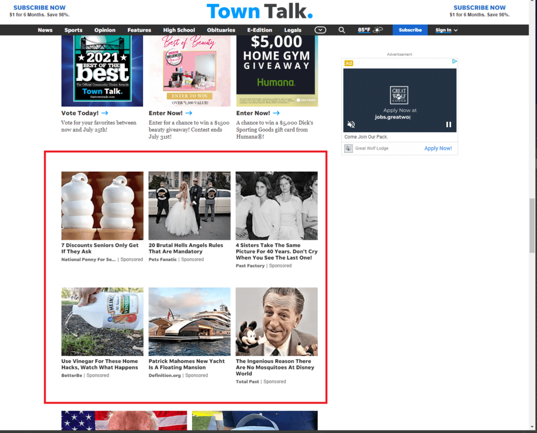Click the arrow beside beauty Enter Now!
Screen dimensions: 537x433
coord(189,113)
